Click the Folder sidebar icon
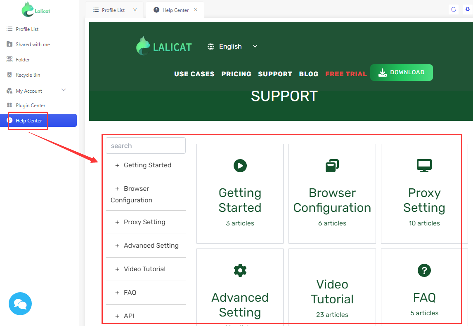Viewport: 473px width, 326px height. pyautogui.click(x=9, y=59)
